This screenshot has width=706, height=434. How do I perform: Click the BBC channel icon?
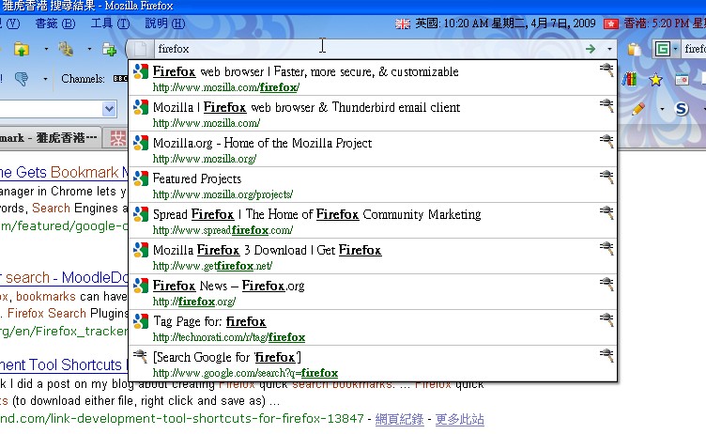(120, 78)
